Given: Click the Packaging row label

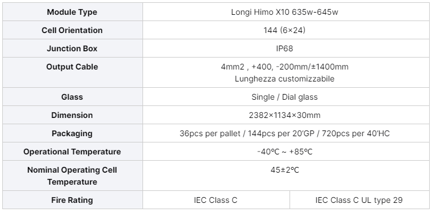Looking at the screenshot, I should pos(72,133).
